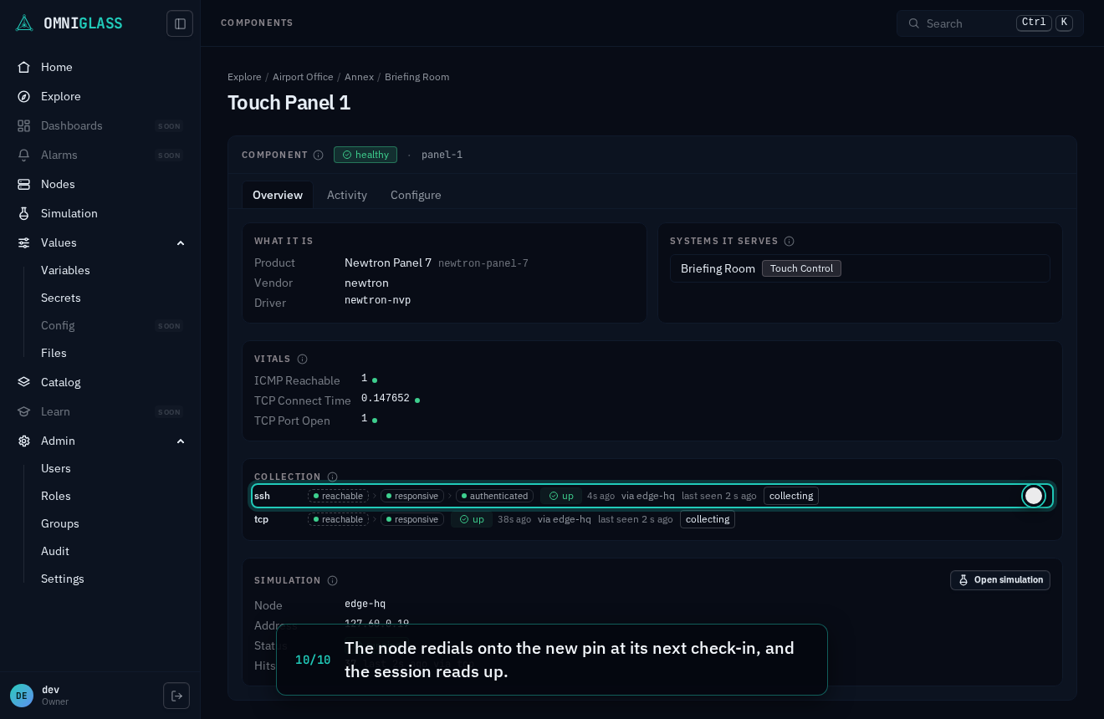
Task: Click the TCP Connect Time value 0.147652
Action: pyautogui.click(x=386, y=399)
